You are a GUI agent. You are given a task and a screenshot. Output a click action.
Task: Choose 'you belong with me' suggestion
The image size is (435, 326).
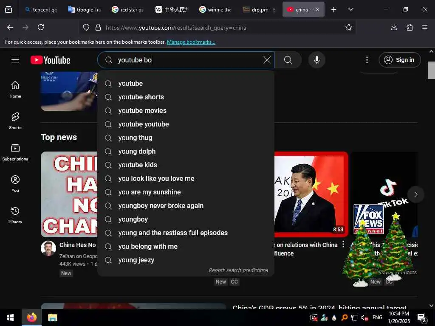[186, 247]
